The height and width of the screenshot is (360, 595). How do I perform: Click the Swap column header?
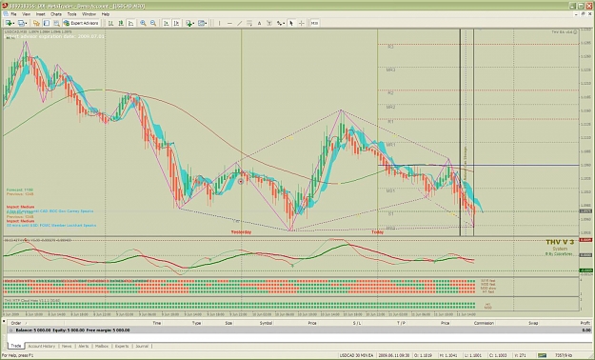[x=533, y=323]
